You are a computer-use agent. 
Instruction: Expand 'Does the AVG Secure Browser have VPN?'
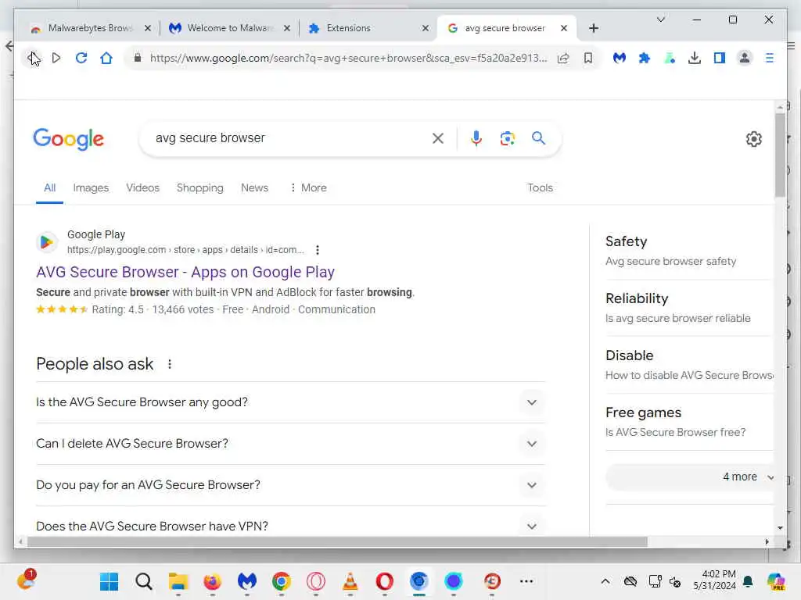tap(290, 526)
